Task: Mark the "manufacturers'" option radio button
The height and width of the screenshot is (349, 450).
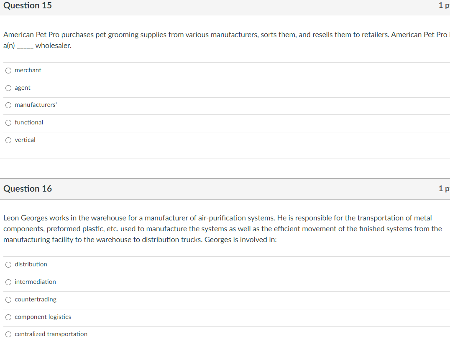Action: pyautogui.click(x=8, y=105)
